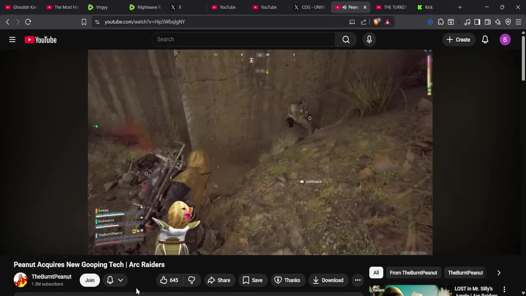The width and height of the screenshot is (526, 296).
Task: Click the search magnifier button
Action: pyautogui.click(x=346, y=39)
